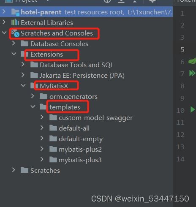Expand the orm.generators folder

click(x=33, y=96)
